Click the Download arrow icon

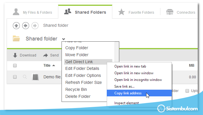point(15,55)
